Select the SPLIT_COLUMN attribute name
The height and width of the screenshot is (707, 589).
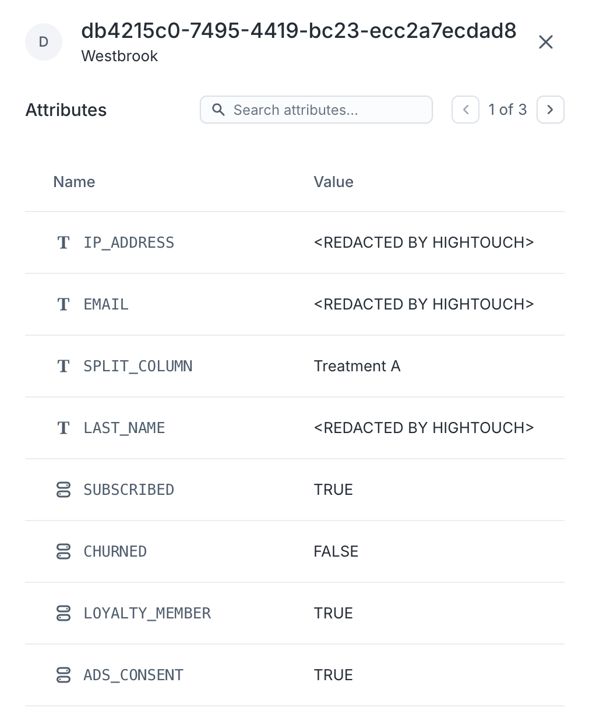(138, 366)
